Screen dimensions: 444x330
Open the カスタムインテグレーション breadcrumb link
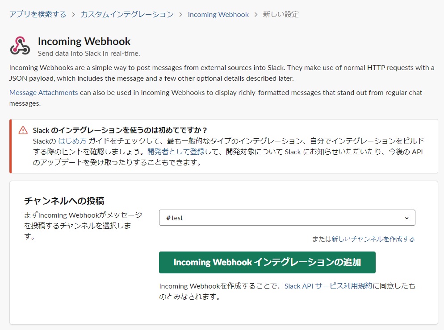click(x=127, y=14)
